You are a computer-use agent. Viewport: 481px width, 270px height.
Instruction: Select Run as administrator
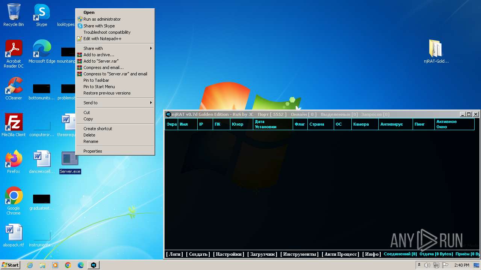(115, 19)
